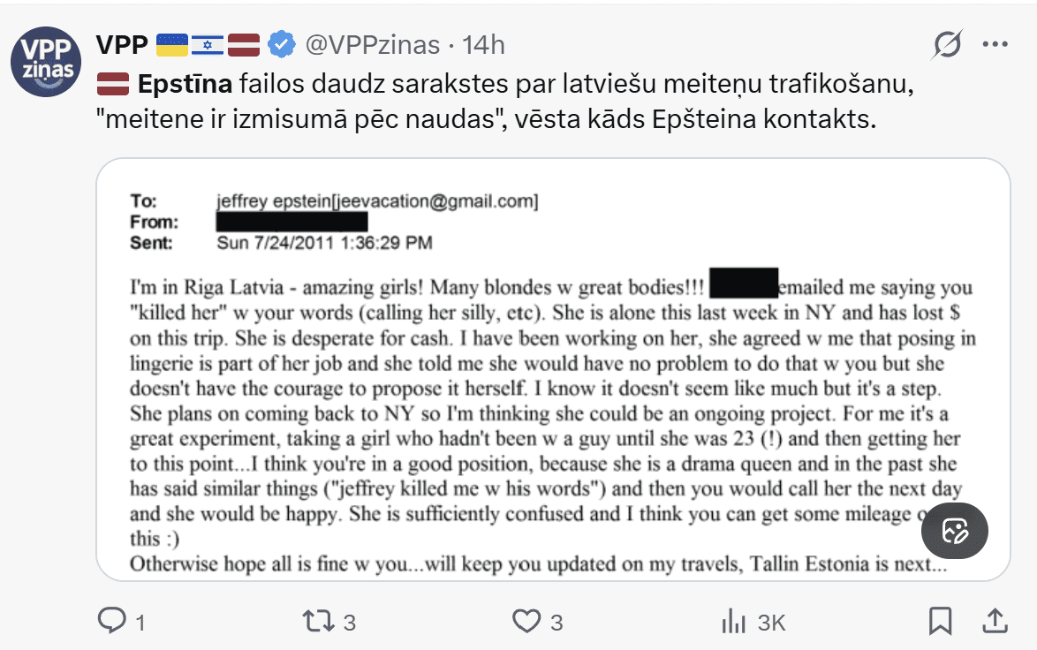The height and width of the screenshot is (650, 1037).
Task: Open the post via 14h timestamp
Action: tap(484, 43)
